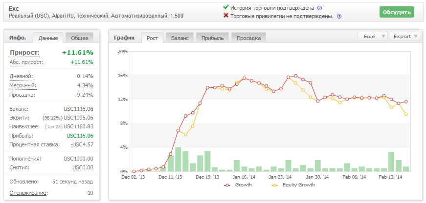This screenshot has width=426, height=203.
Task: Open the Просадка chart tab
Action: click(248, 38)
